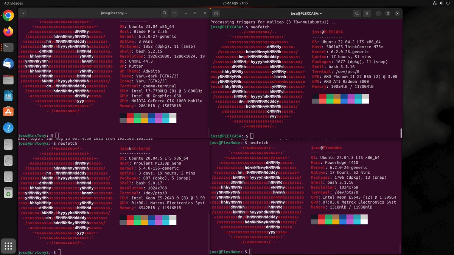The width and height of the screenshot is (454, 255).
Task: Click 'OS: Ubuntu 22.04.3 LTS x86_64' line
Action: click(345, 158)
